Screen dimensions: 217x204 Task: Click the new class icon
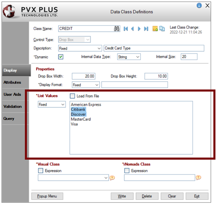tap(155, 29)
